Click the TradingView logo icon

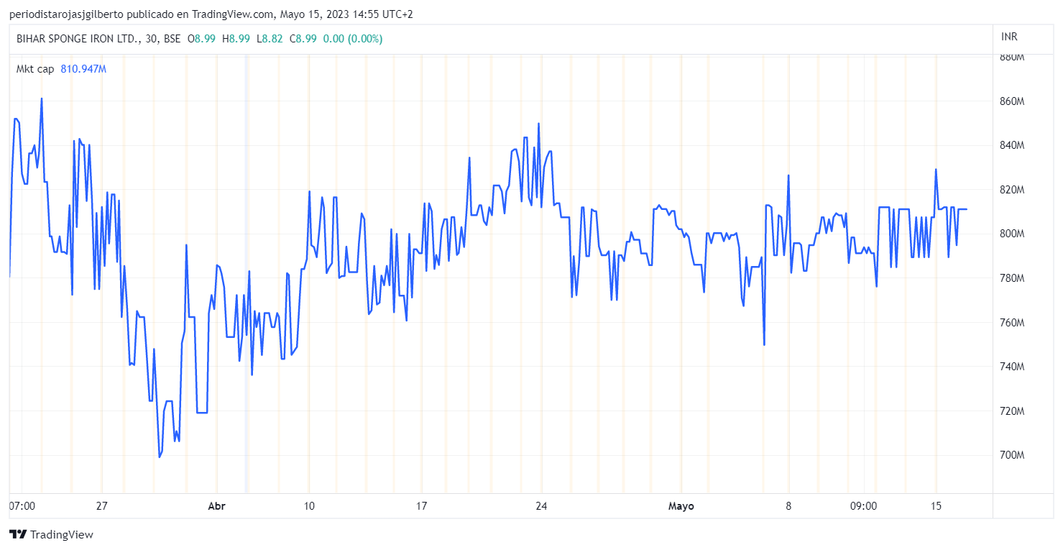click(x=18, y=534)
